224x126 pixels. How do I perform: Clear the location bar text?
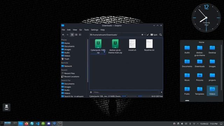coord(142,35)
